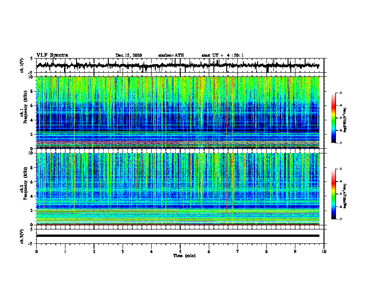Screen dimensions: 365x282
Task: Click time axis tick label "8"
Action: pos(266,252)
